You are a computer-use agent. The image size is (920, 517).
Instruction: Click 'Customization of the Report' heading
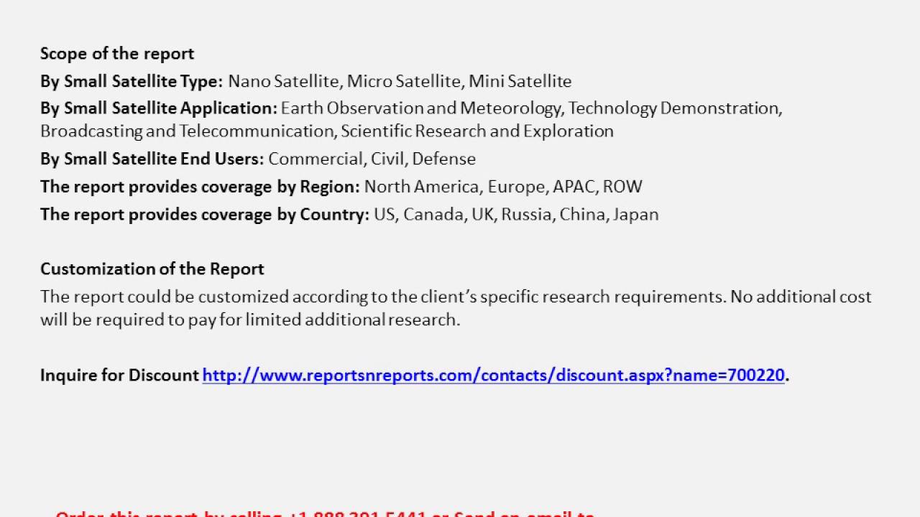tap(152, 269)
